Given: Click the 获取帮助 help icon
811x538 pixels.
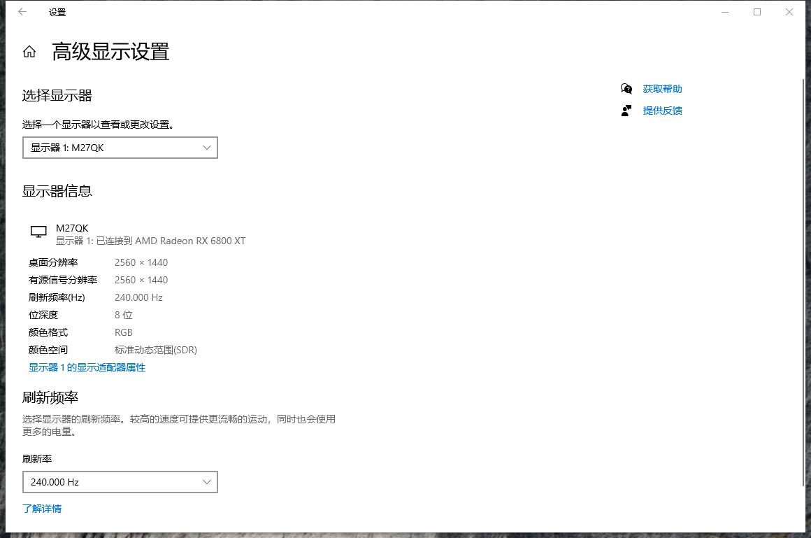Looking at the screenshot, I should [x=626, y=89].
